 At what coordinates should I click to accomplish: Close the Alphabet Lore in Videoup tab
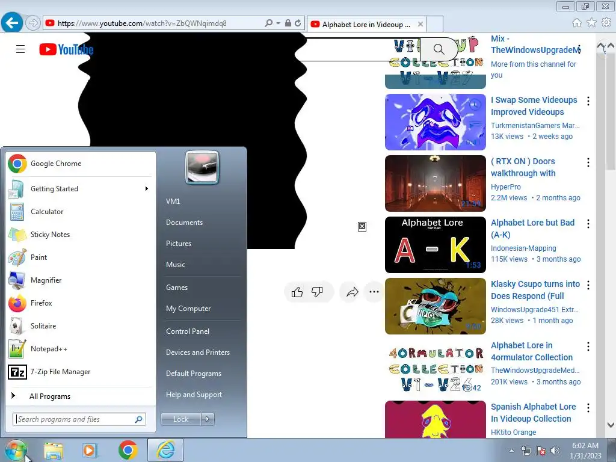coord(420,24)
